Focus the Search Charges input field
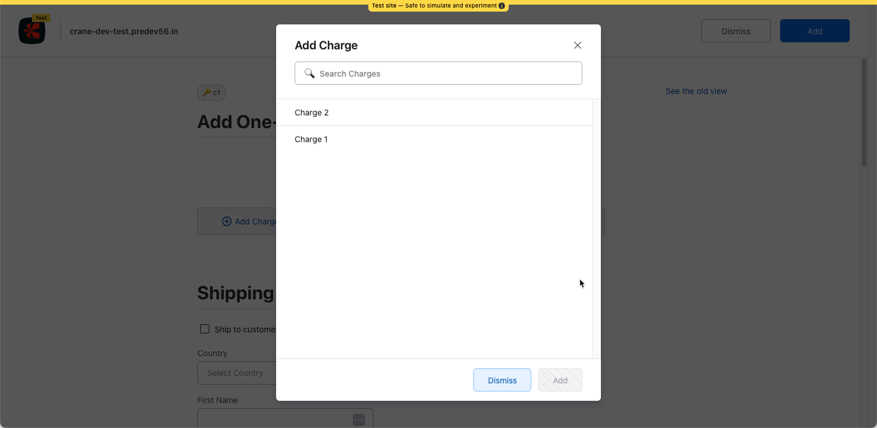Image resolution: width=877 pixels, height=428 pixels. [x=447, y=74]
